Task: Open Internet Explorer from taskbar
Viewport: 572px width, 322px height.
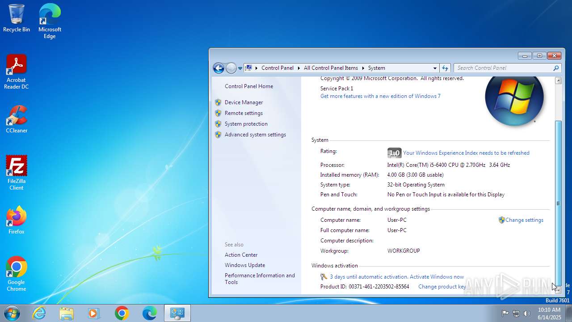Action: click(x=39, y=313)
